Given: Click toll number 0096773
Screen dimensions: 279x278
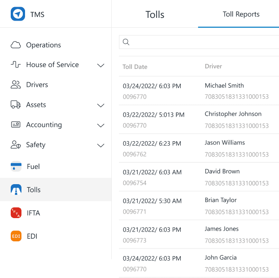Looking at the screenshot, I should click(135, 240).
